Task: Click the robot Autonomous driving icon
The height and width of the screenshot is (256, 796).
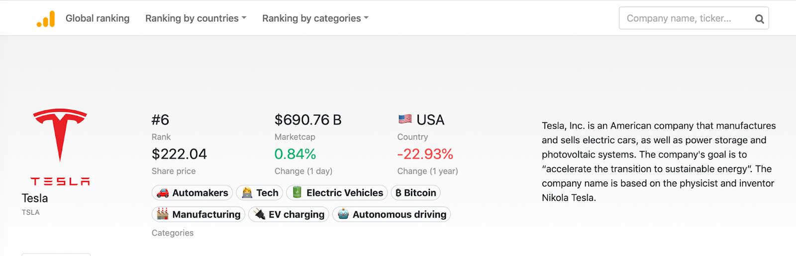Action: pyautogui.click(x=343, y=214)
